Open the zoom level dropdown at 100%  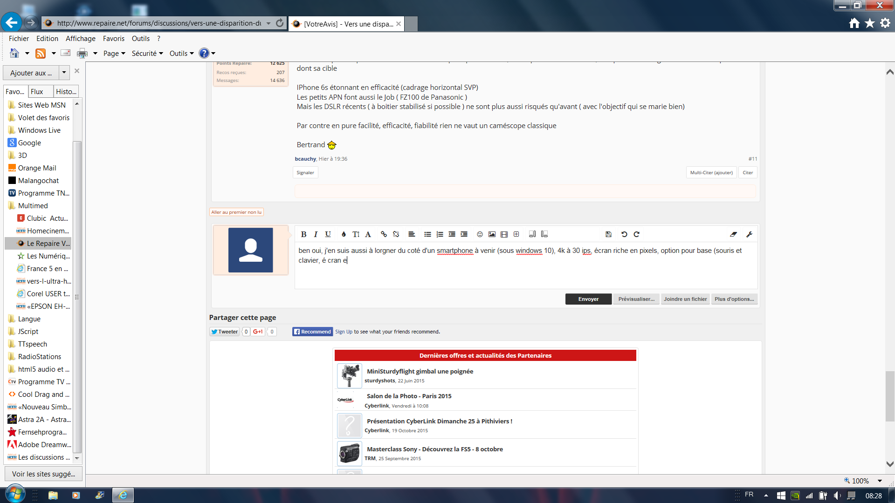tap(880, 481)
